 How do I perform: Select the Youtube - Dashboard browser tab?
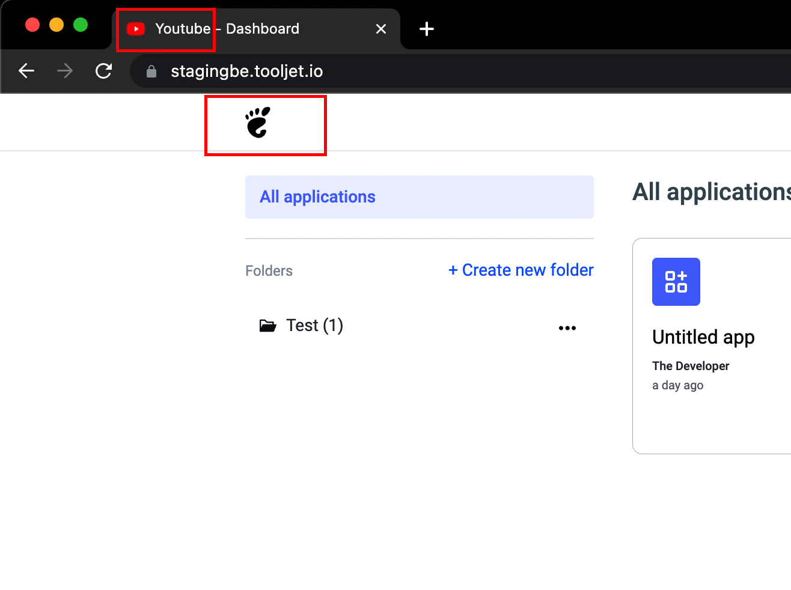256,29
